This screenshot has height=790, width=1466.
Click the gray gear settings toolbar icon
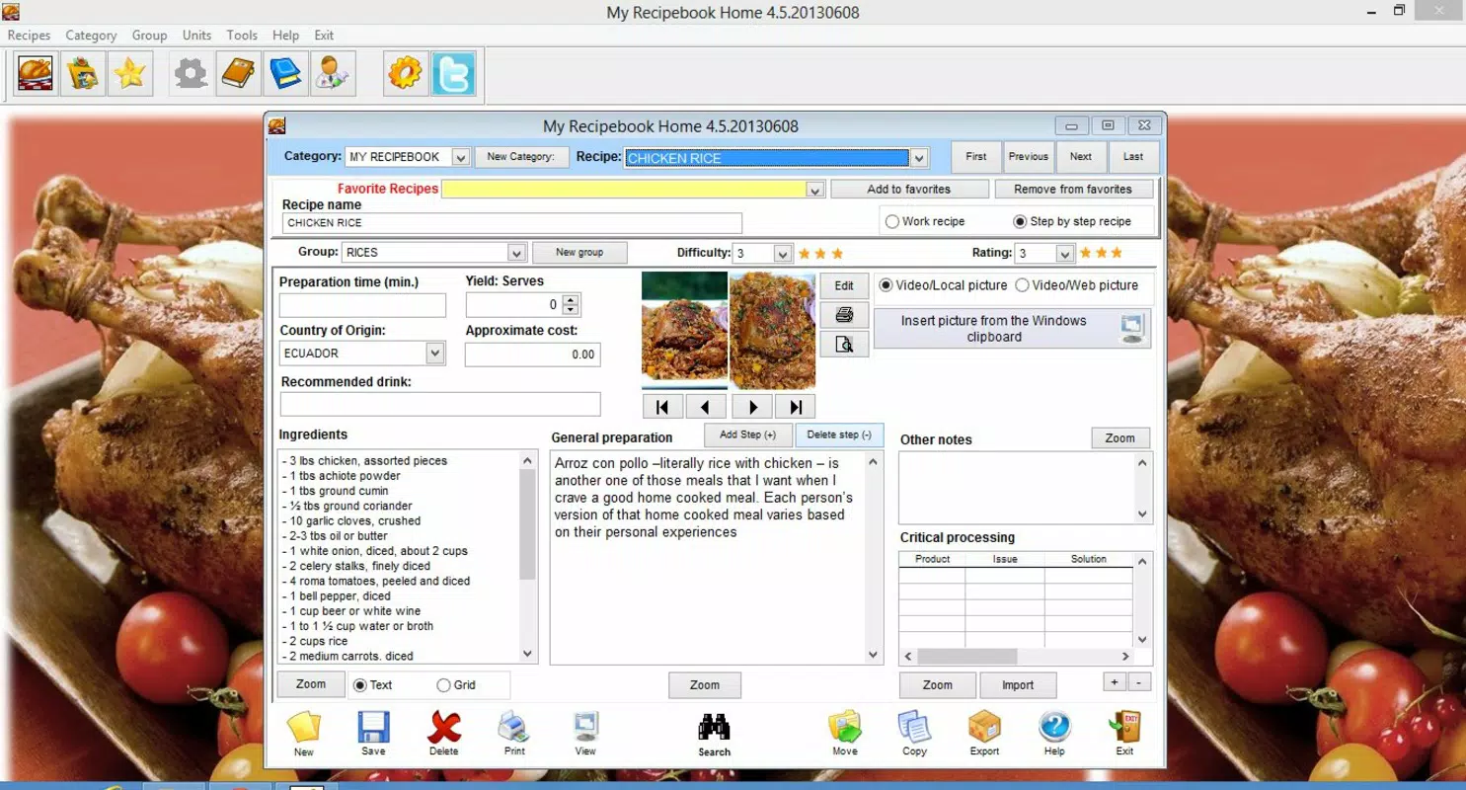(x=191, y=74)
